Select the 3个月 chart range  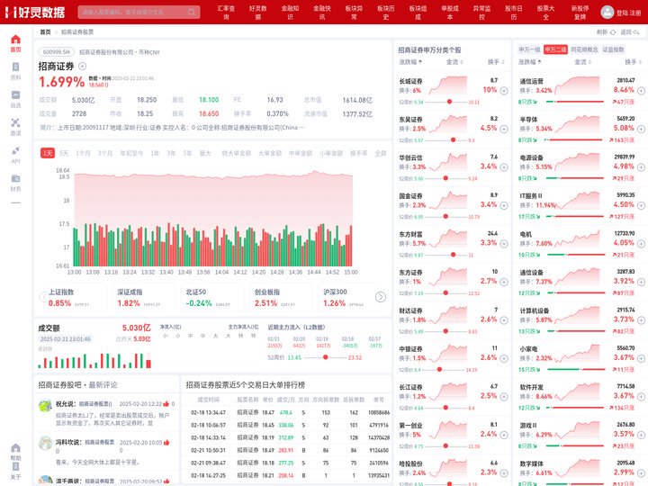pyautogui.click(x=105, y=153)
